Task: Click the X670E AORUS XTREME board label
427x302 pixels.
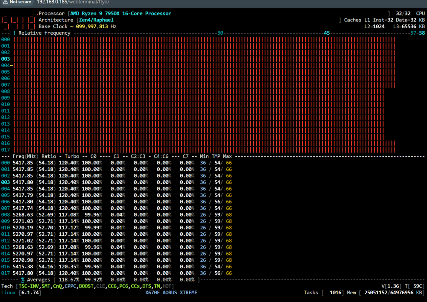Action: [x=171, y=293]
